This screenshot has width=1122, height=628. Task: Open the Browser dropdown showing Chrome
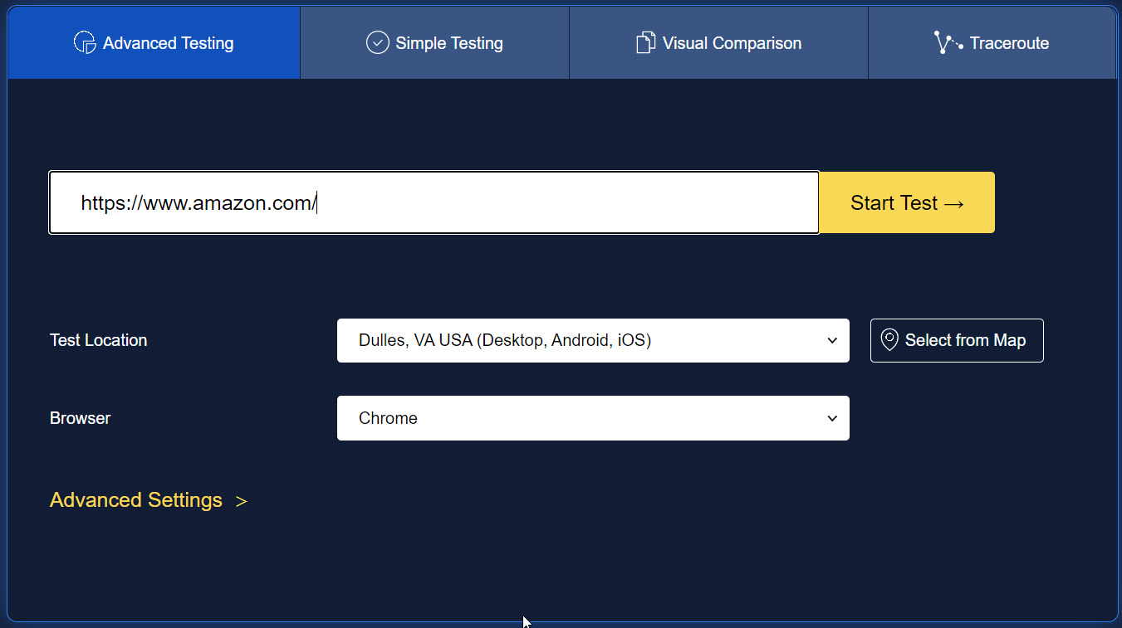tap(593, 418)
